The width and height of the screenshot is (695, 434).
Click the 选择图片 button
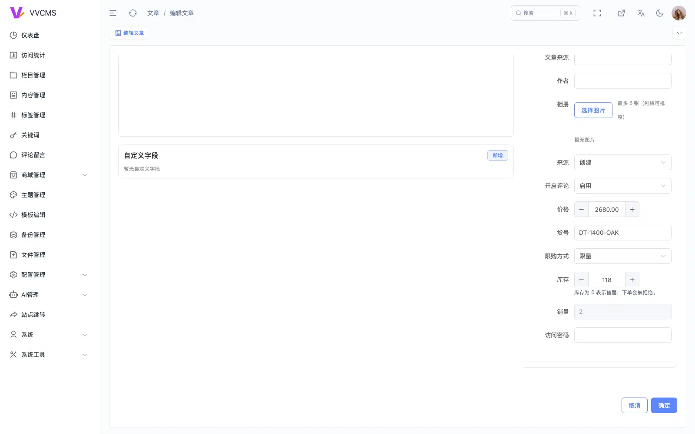click(593, 110)
